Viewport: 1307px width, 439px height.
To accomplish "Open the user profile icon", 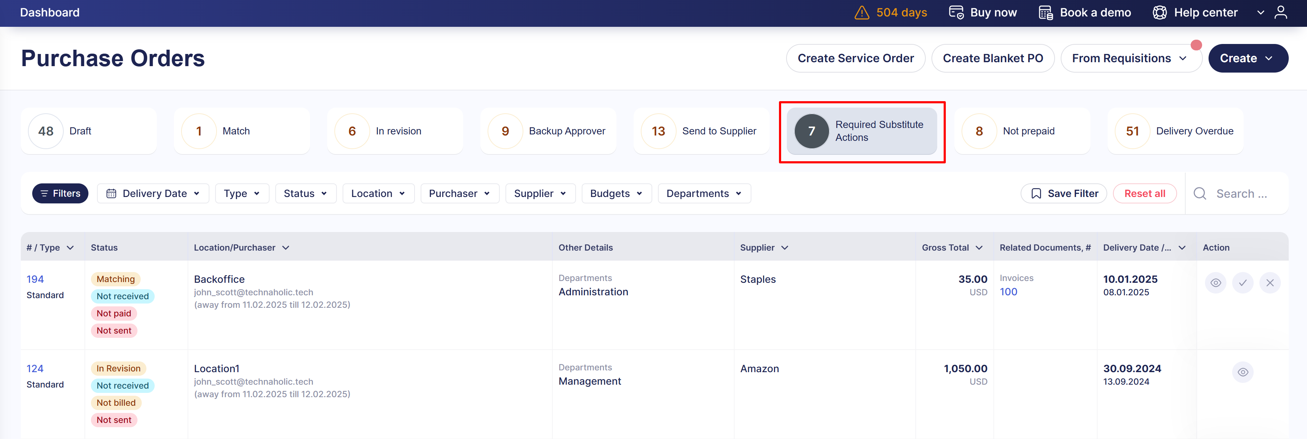I will [1281, 13].
